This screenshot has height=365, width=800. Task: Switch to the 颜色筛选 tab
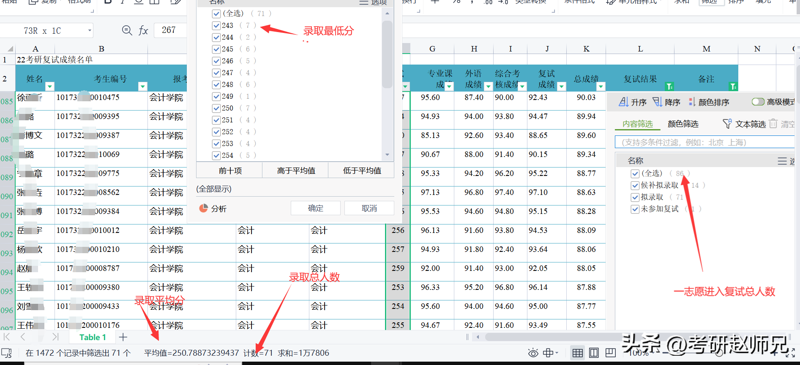click(x=683, y=124)
